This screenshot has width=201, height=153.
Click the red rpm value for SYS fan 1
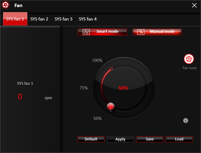[x=20, y=97]
